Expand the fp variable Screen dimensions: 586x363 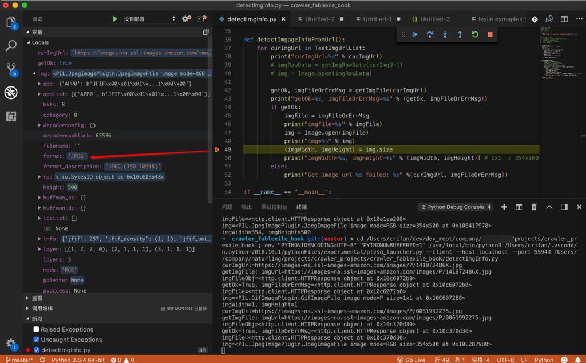click(39, 177)
